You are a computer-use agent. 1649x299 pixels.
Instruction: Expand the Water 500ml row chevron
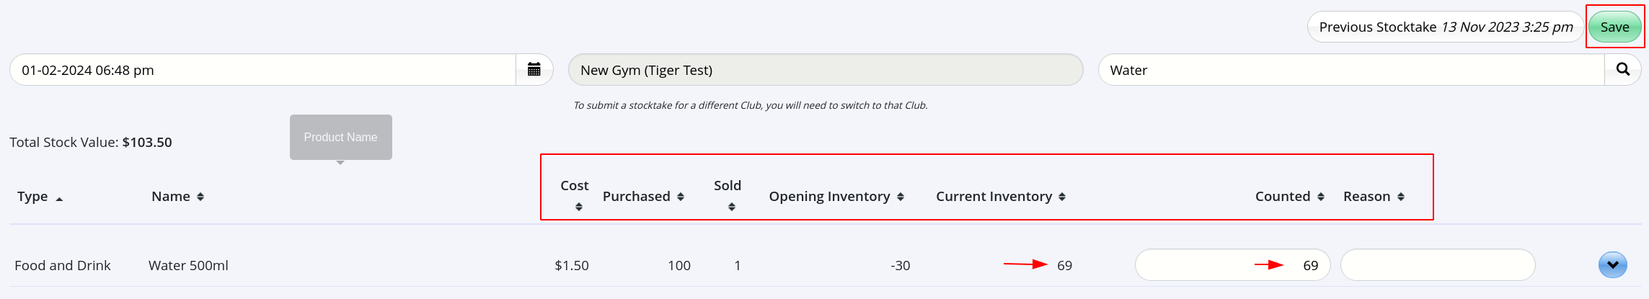pyautogui.click(x=1612, y=265)
